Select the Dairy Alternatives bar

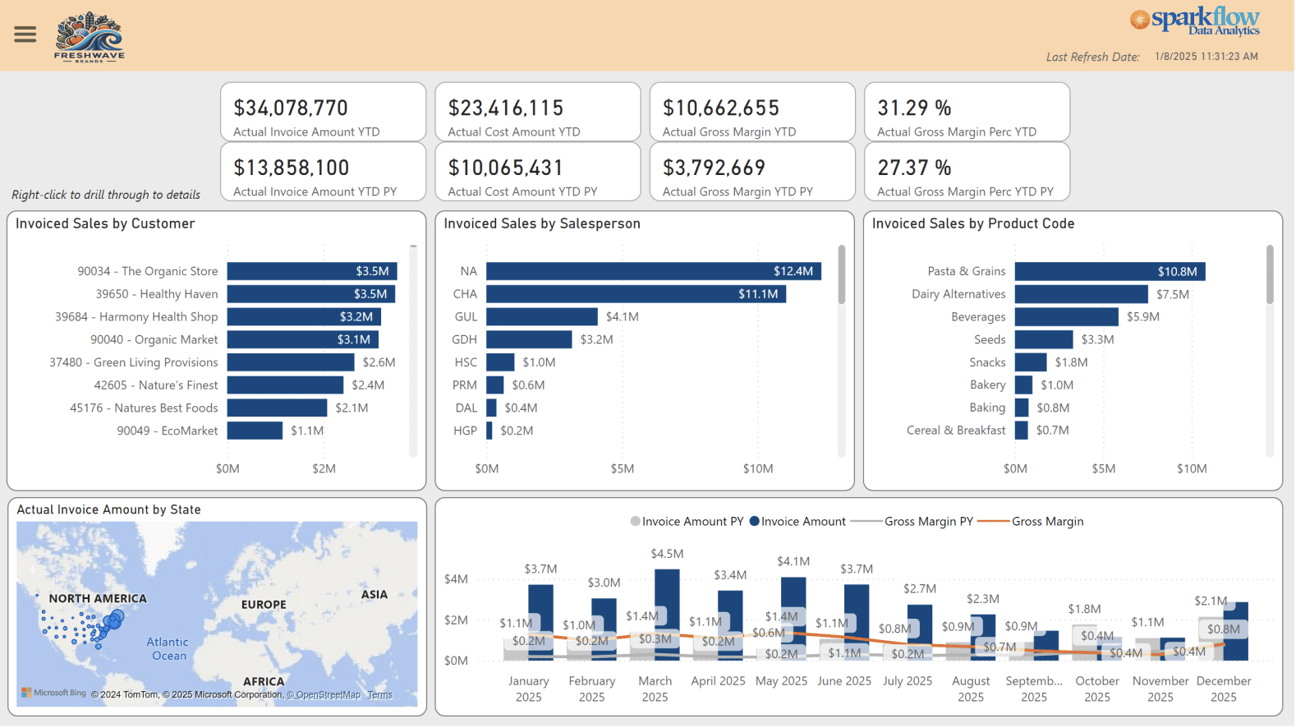click(1082, 294)
